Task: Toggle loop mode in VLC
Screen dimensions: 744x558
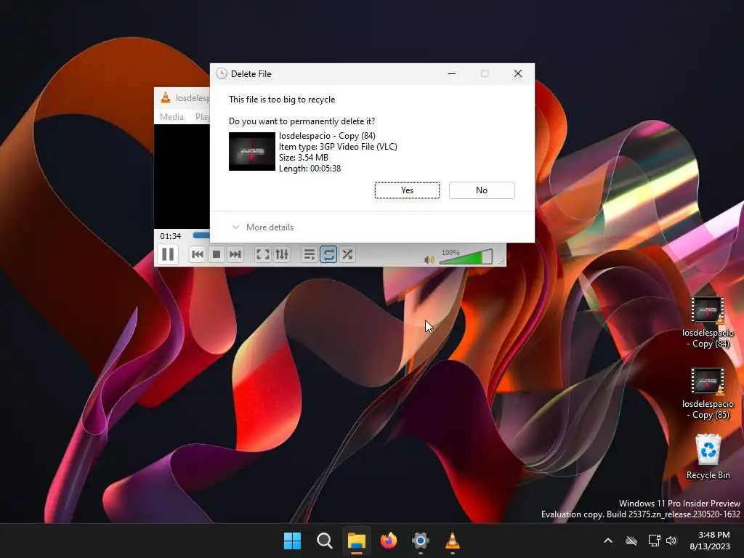Action: tap(328, 255)
